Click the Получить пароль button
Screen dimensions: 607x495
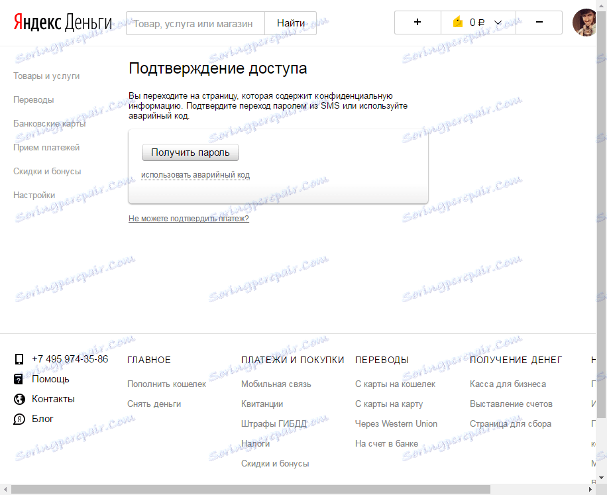(x=190, y=152)
